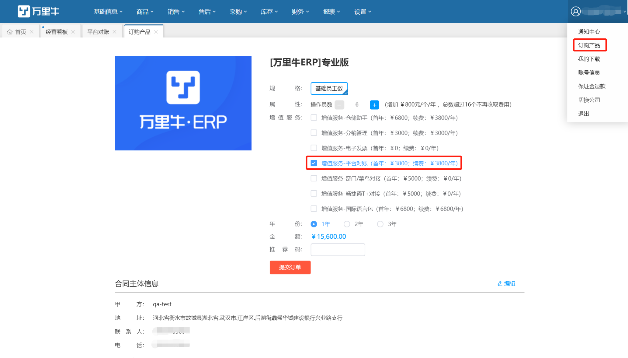Close the 经营看板 tab
This screenshot has height=358, width=628.
tap(73, 32)
